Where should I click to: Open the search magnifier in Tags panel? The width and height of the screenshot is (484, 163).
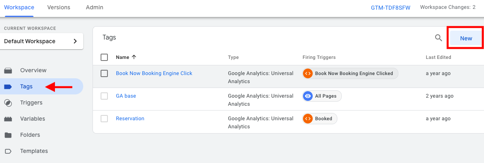point(438,38)
